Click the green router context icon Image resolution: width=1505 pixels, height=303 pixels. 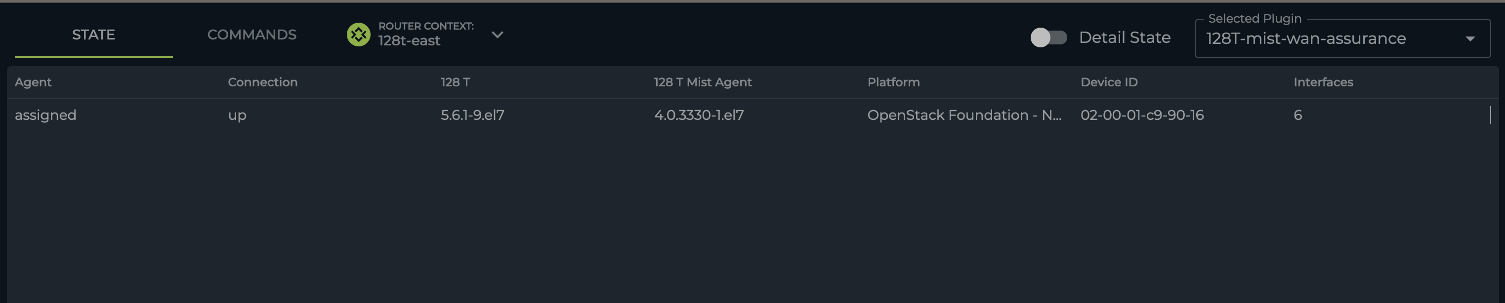(x=358, y=35)
